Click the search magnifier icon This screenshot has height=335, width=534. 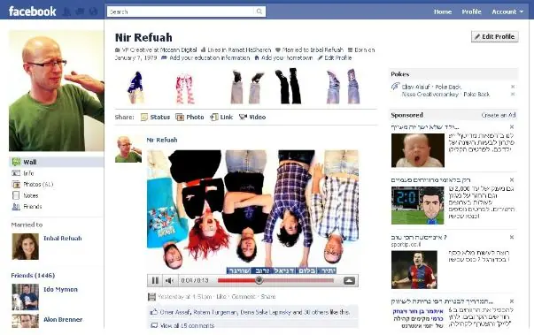coord(259,11)
